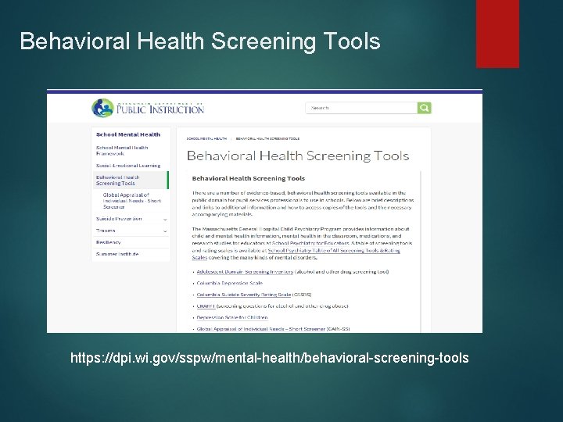Open Suicide Prevention sidebar item

[119, 219]
